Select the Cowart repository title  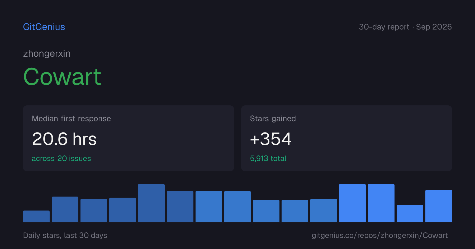point(62,77)
